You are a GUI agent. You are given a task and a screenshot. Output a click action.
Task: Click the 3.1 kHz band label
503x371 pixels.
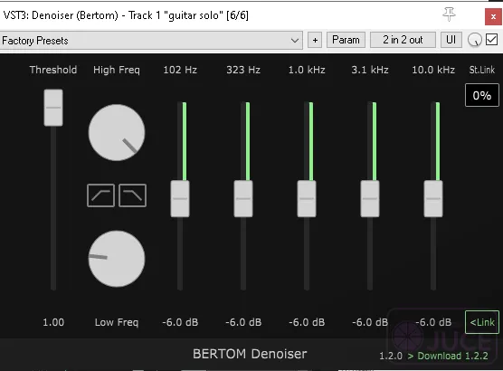click(370, 70)
